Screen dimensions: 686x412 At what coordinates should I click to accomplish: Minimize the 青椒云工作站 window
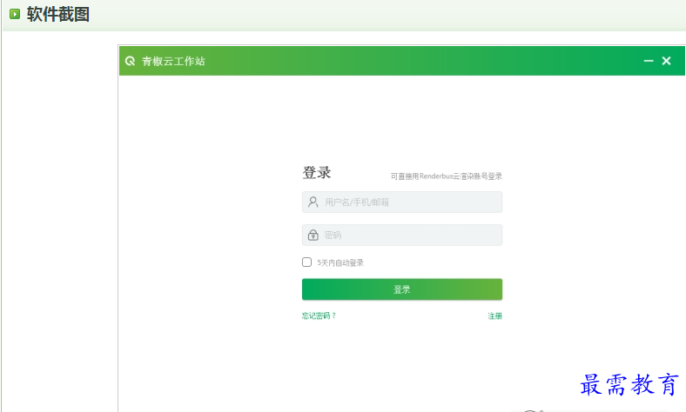tap(649, 61)
